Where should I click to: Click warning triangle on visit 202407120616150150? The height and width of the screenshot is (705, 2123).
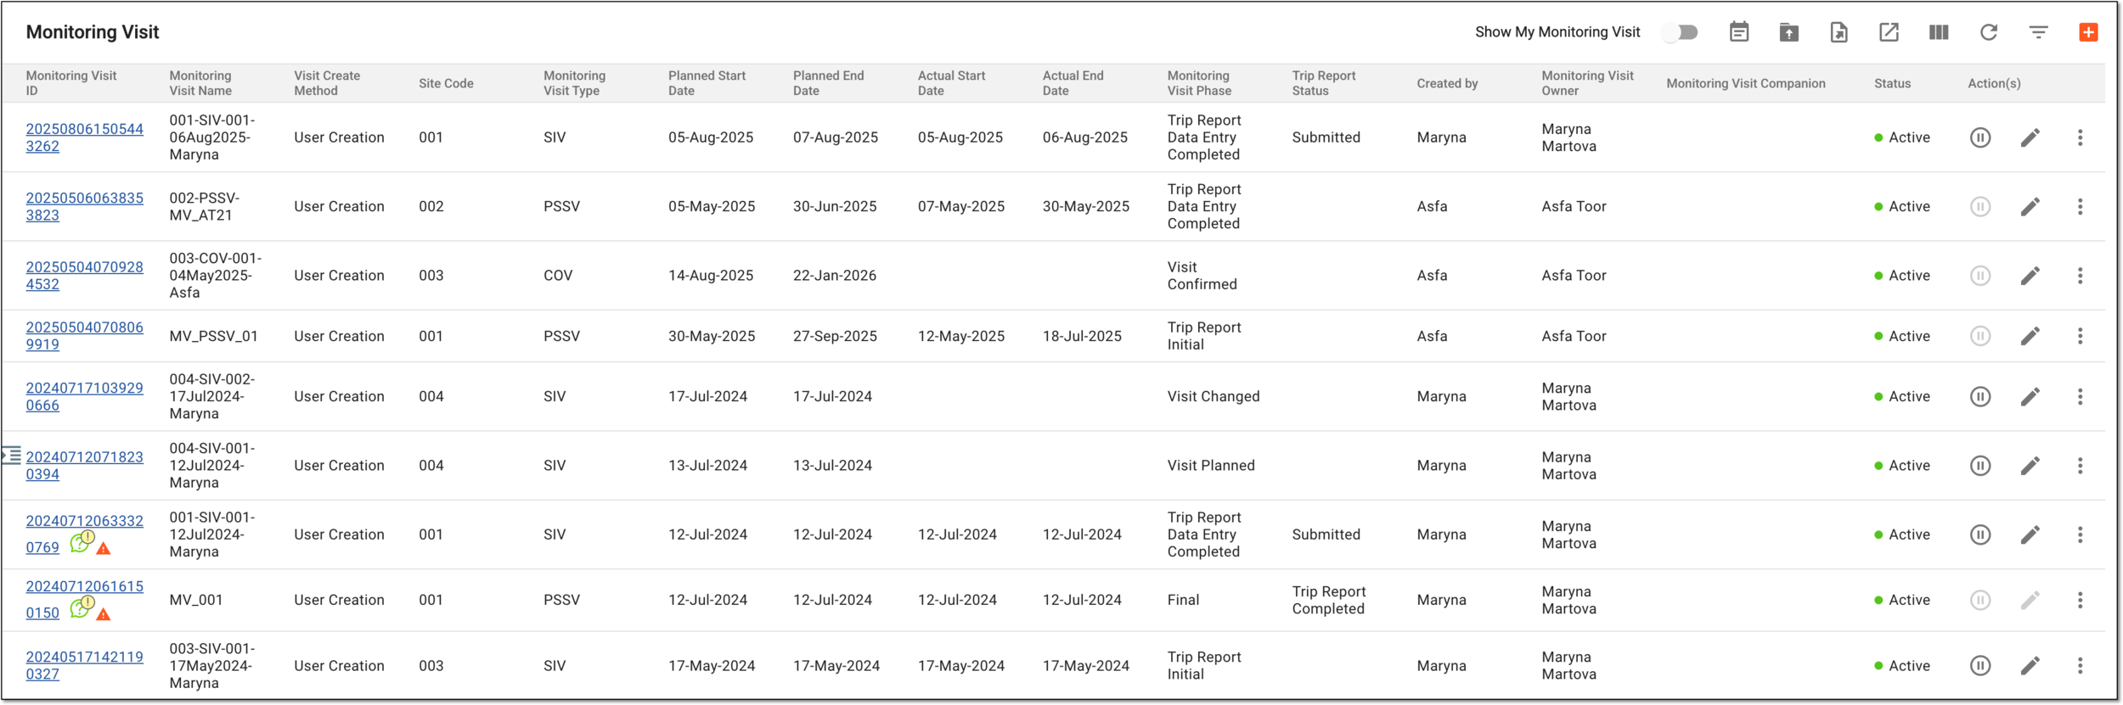coord(104,614)
